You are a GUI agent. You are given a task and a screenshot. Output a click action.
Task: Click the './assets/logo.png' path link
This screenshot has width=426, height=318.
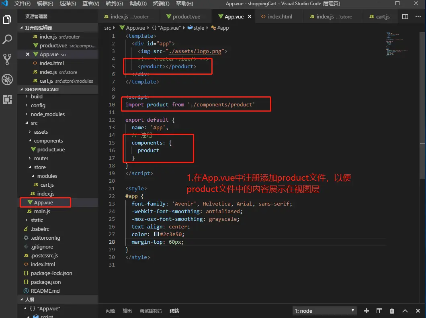point(195,51)
